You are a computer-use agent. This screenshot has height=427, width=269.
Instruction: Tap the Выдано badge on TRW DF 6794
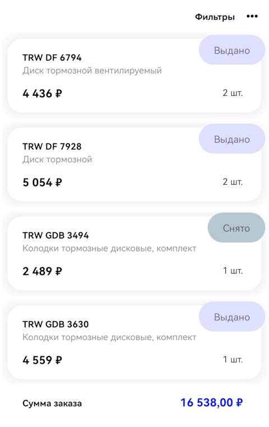[232, 50]
